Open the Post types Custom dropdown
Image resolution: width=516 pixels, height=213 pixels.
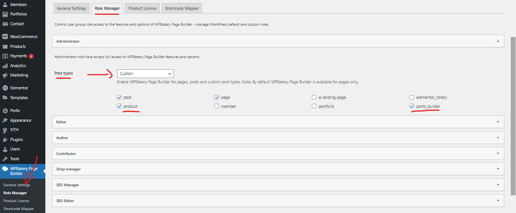tap(145, 74)
